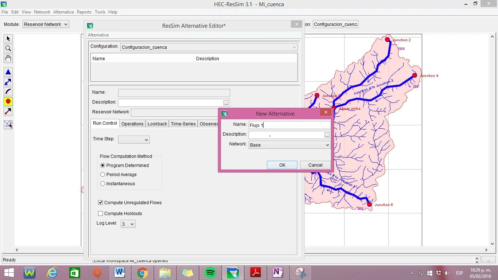This screenshot has width=498, height=280.
Task: Open OneNote from taskbar
Action: click(x=278, y=273)
